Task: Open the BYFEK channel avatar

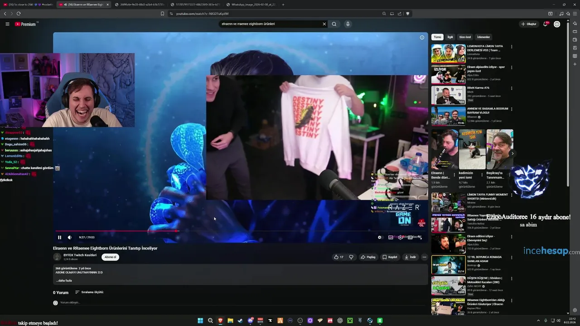Action: (x=57, y=257)
